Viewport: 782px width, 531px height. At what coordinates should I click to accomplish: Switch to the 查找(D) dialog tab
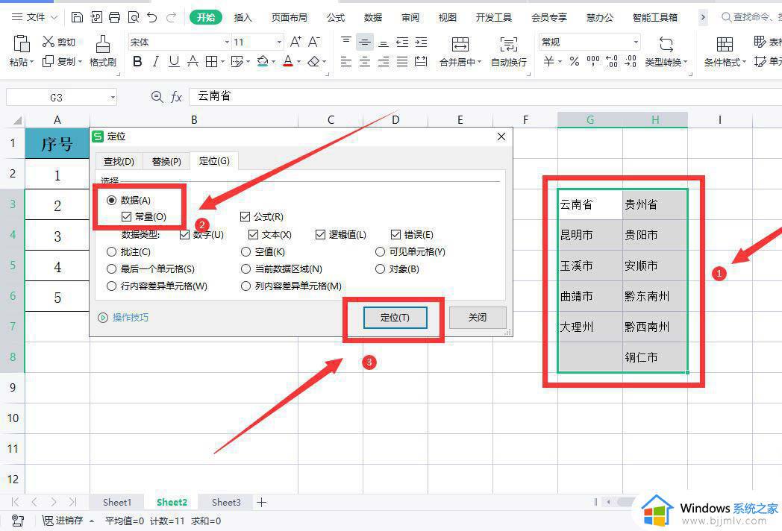(119, 162)
